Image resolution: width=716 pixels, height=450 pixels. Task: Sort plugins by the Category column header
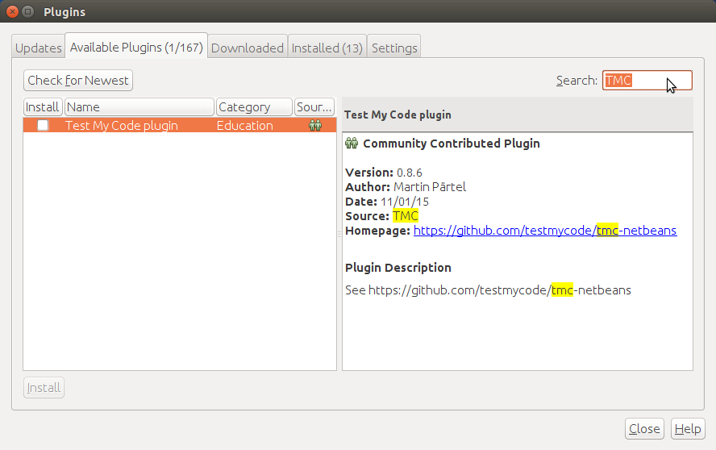pos(254,107)
